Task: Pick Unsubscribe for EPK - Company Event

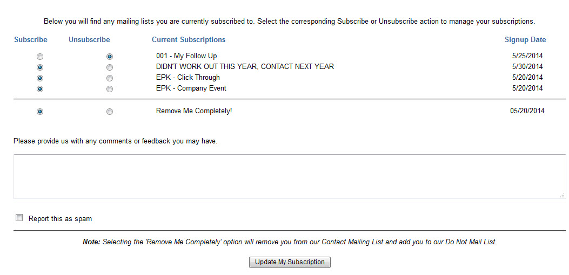Action: (110, 89)
